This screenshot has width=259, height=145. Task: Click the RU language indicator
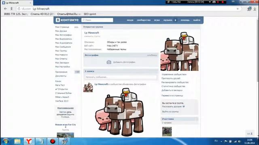[x=216, y=141]
